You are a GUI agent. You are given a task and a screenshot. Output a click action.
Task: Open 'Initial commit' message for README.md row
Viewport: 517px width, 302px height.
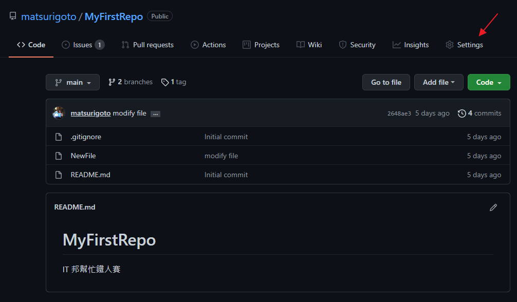[x=226, y=175]
